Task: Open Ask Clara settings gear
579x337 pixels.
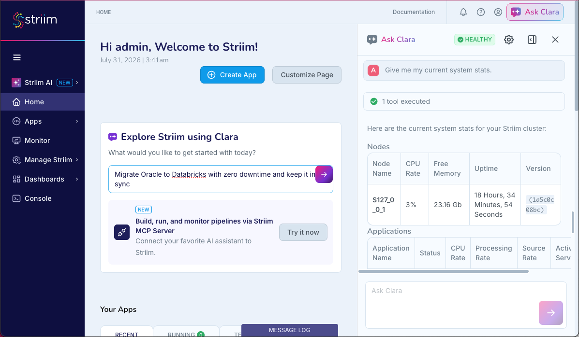Action: (509, 40)
